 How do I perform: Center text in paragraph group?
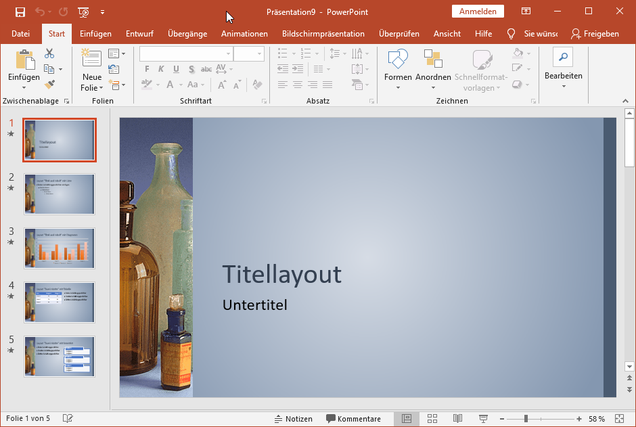point(298,85)
